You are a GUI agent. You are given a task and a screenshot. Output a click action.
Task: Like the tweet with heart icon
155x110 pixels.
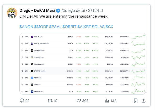pyautogui.click(x=79, y=101)
